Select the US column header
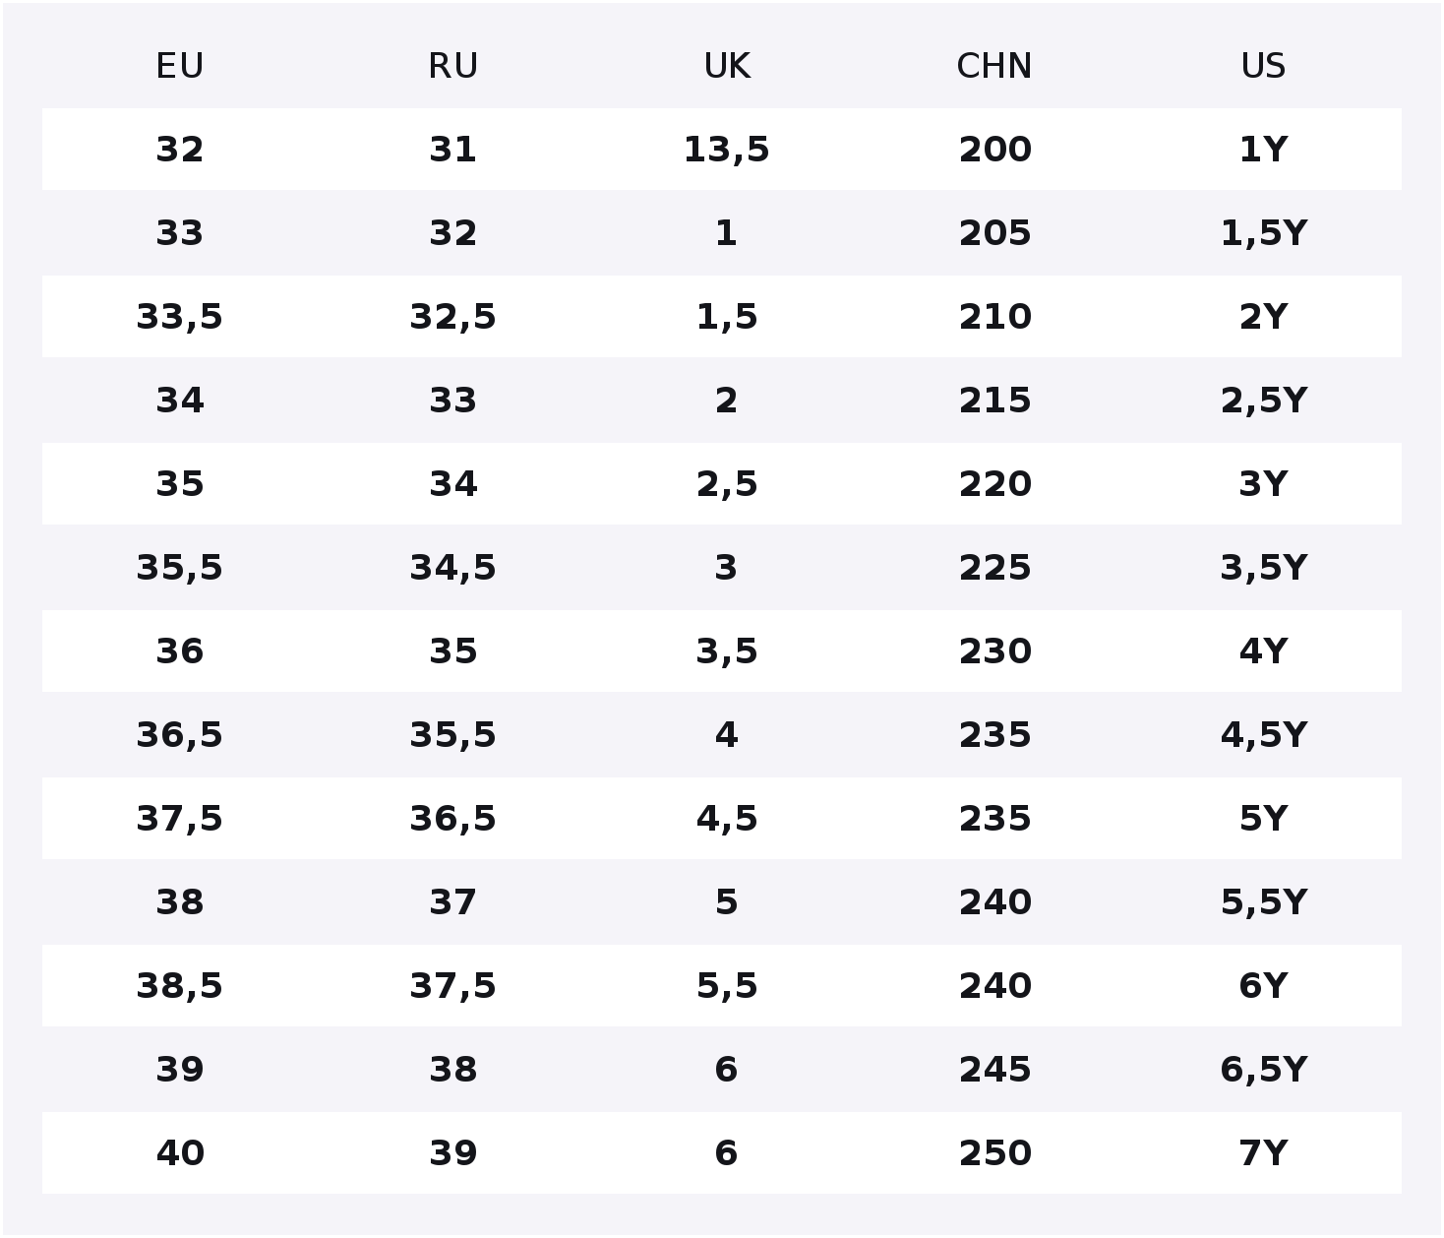The image size is (1444, 1238). [1263, 67]
